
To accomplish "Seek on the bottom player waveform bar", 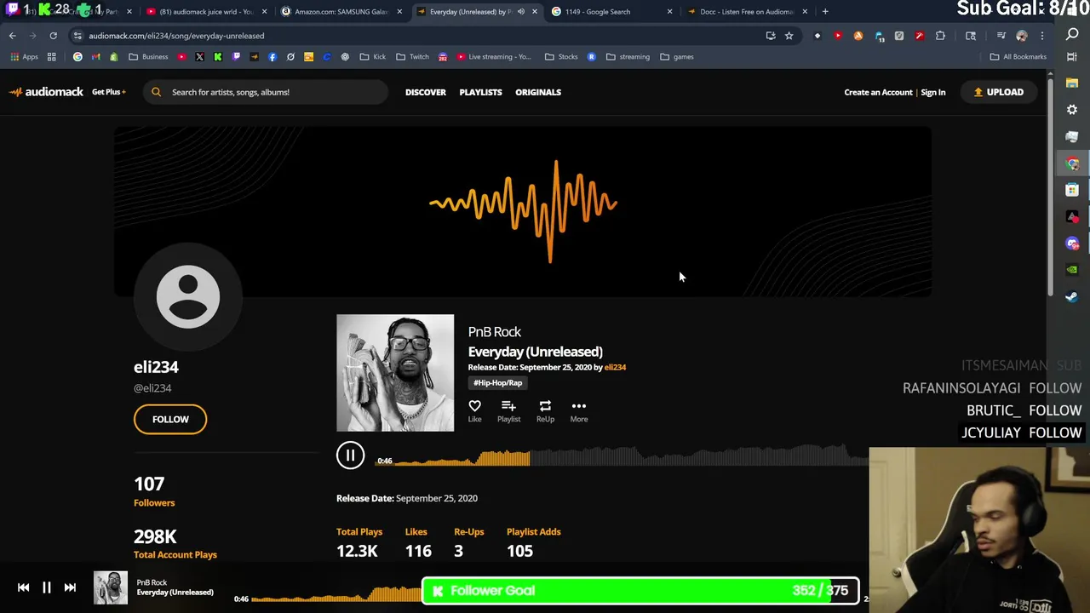I will pyautogui.click(x=336, y=594).
